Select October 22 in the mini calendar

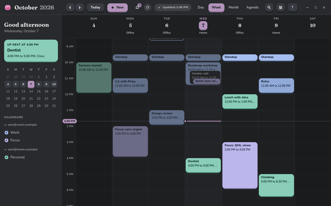click(x=39, y=99)
